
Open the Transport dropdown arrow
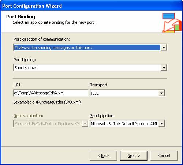(161, 93)
